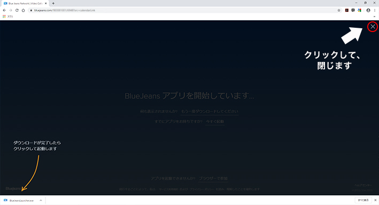Open the colorful Google extension icon
Image resolution: width=379 pixels, height=205 pixels.
pyautogui.click(x=359, y=10)
